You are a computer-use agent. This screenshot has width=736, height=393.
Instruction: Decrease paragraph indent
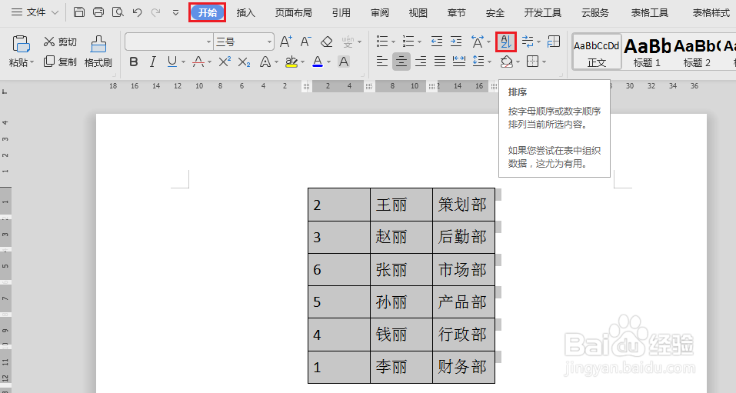(x=437, y=42)
